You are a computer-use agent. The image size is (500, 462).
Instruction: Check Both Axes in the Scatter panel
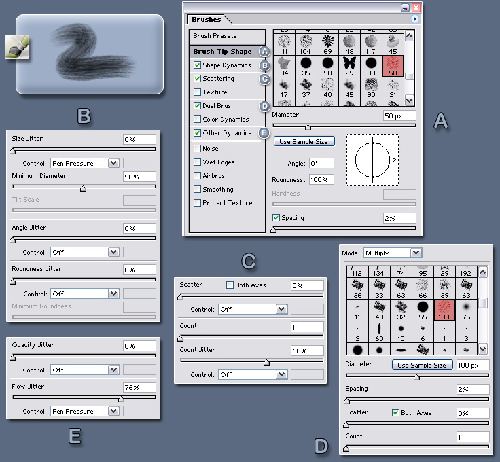point(230,285)
